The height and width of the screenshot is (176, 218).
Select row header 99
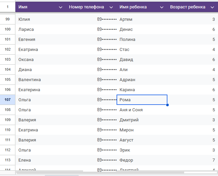click(x=7, y=19)
